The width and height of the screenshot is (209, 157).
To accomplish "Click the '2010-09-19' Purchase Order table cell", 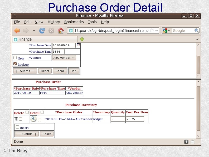I will [26, 93].
